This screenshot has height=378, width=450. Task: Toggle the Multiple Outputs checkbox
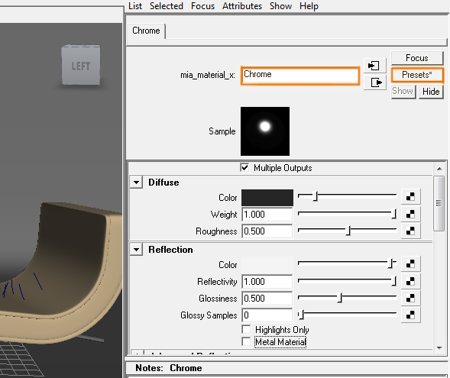[244, 167]
